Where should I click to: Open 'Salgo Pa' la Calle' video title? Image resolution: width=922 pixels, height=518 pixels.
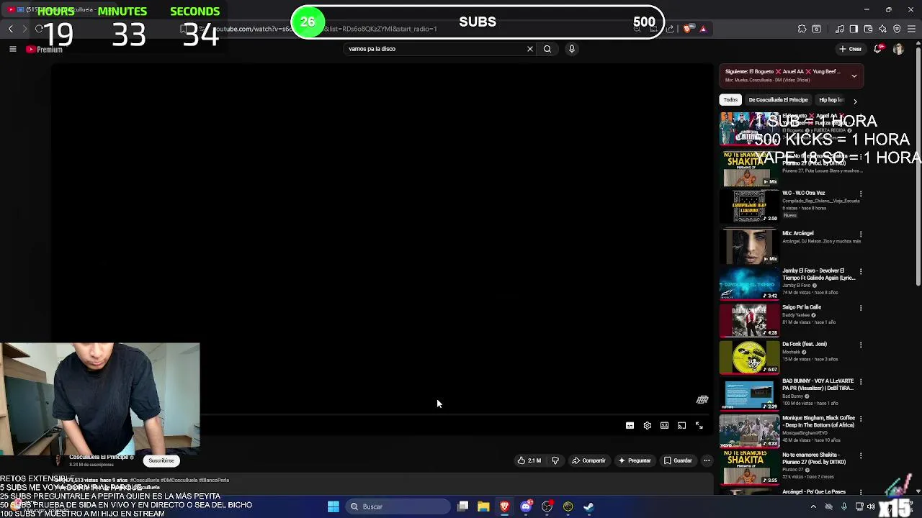(x=802, y=307)
